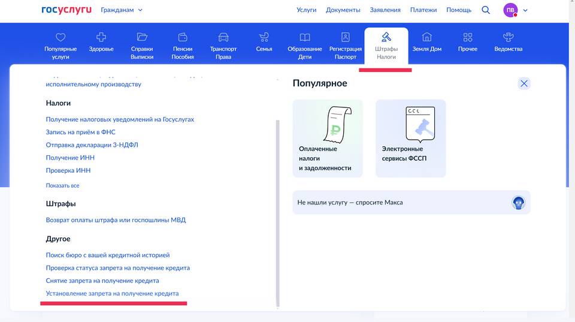This screenshot has height=322, width=575.
Task: Expand taxes list via Показать все
Action: point(62,186)
